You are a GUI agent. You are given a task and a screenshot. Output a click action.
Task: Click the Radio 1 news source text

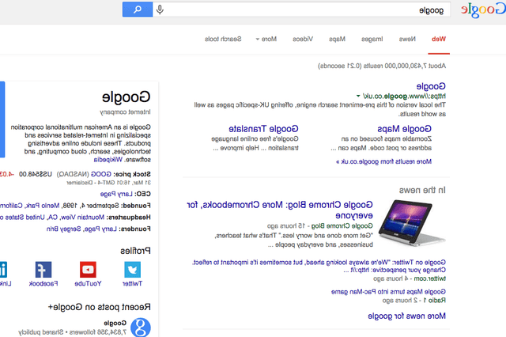tap(434, 300)
